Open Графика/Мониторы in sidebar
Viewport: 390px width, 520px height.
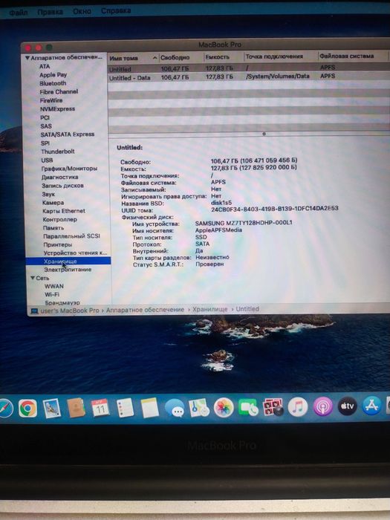69,169
